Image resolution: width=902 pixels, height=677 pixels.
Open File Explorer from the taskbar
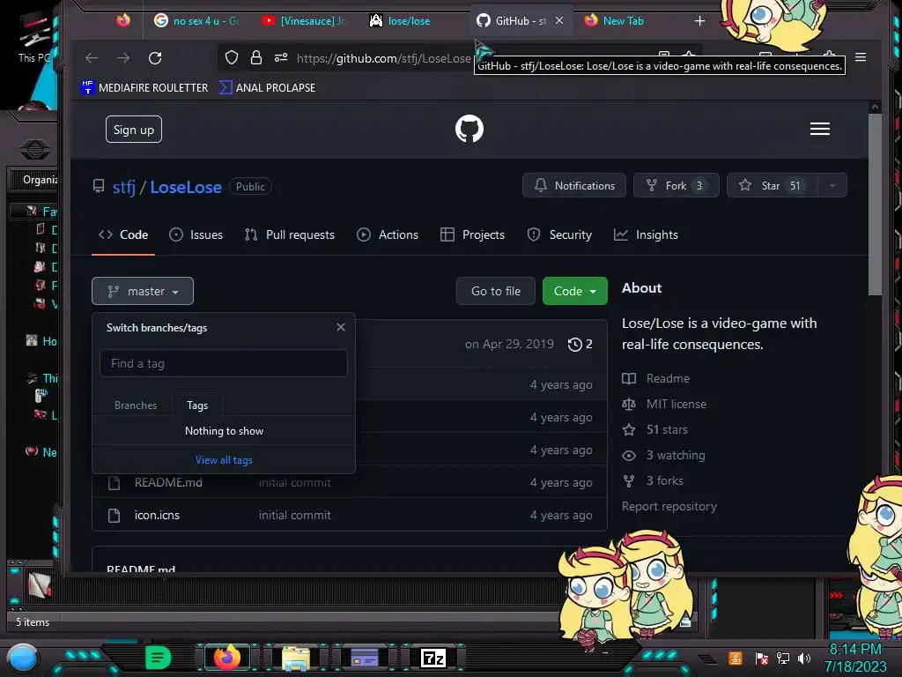point(296,658)
